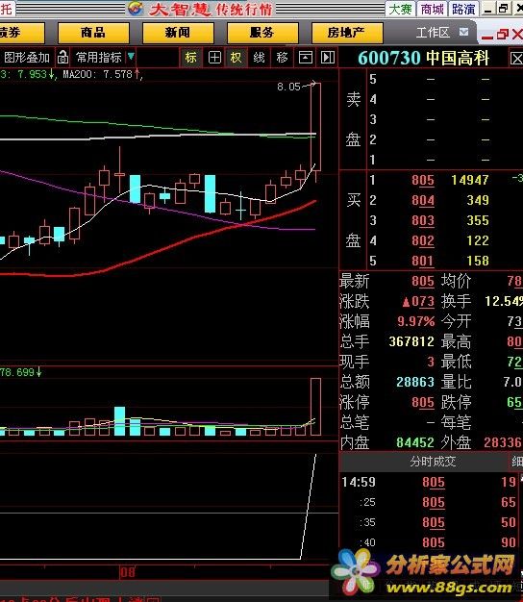
Task: Open the 路演 roadshow button
Action: pos(463,9)
